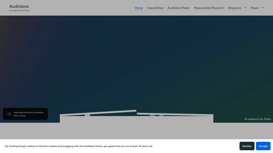Click the cookie consent message text
Image resolution: width=273 pixels, height=153 pixels.
79,146
